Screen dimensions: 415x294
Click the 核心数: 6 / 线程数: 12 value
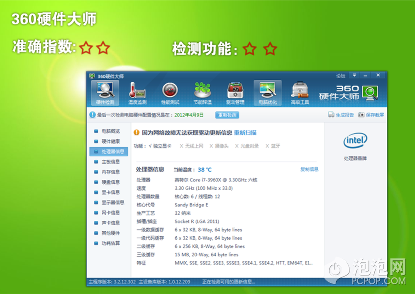(x=197, y=196)
